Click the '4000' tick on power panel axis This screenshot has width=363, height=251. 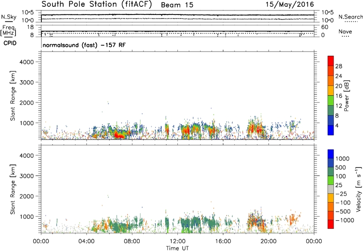click(26, 62)
